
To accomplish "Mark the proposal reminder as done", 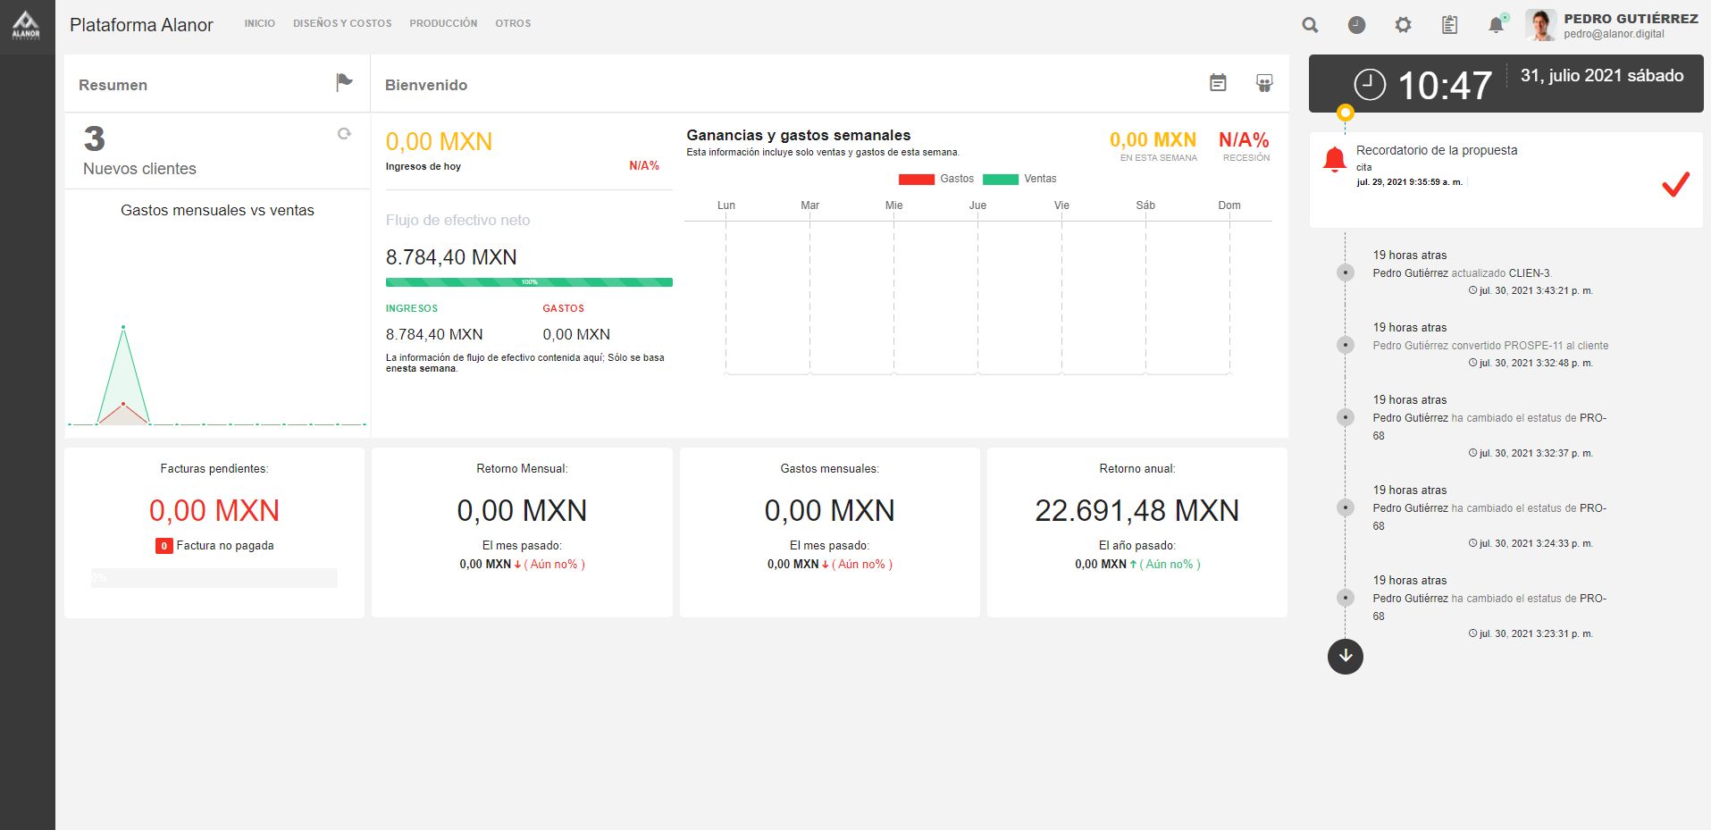I will 1675,183.
